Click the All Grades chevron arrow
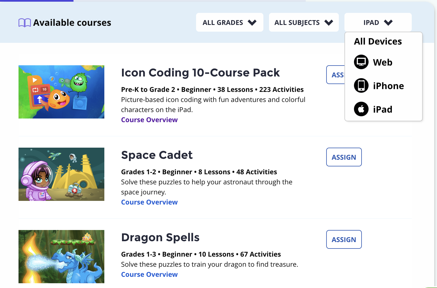This screenshot has width=437, height=288. [x=252, y=23]
